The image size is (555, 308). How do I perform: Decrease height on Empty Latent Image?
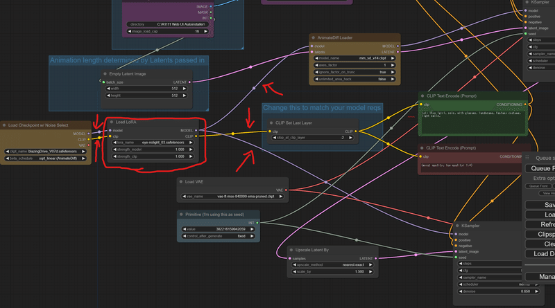[108, 96]
